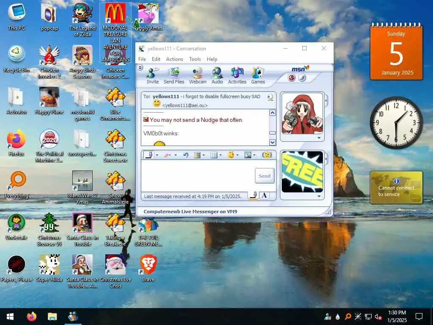The image size is (433, 325).
Task: Open the Edit menu
Action: (156, 59)
